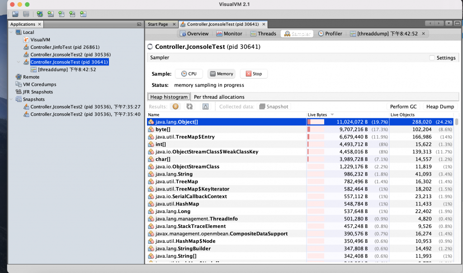This screenshot has height=273, width=463.
Task: Open the editor tab list dropdown
Action: tap(449, 23)
